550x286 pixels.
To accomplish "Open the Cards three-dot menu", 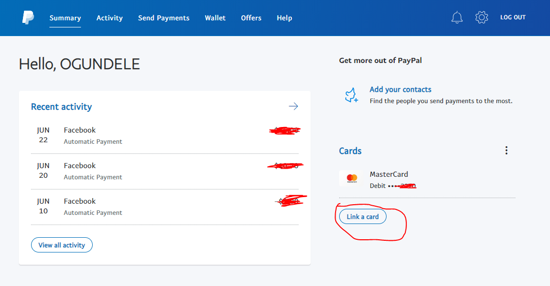I will [x=506, y=150].
